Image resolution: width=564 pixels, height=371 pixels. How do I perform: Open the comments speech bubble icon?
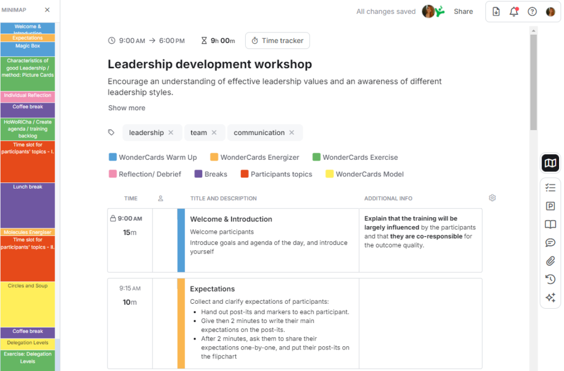point(550,243)
